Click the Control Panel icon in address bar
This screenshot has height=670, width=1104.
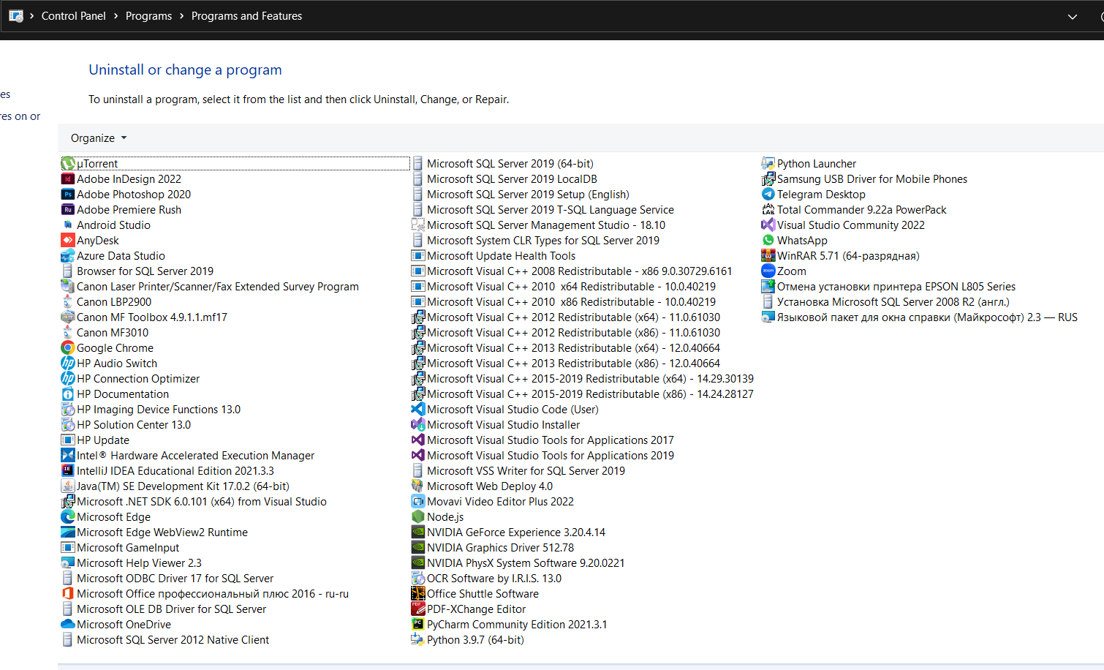(x=16, y=16)
